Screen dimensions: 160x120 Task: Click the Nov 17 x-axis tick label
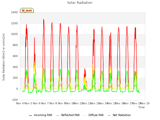[128, 103]
